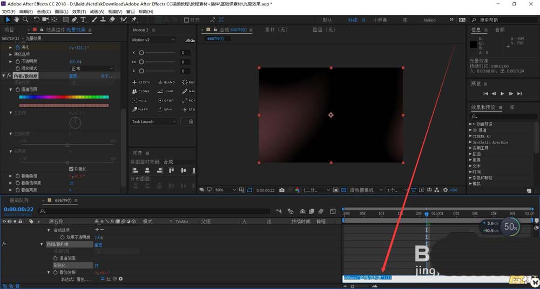This screenshot has width=540, height=289.
Task: Click the play button in 预览 panel
Action: [x=502, y=94]
